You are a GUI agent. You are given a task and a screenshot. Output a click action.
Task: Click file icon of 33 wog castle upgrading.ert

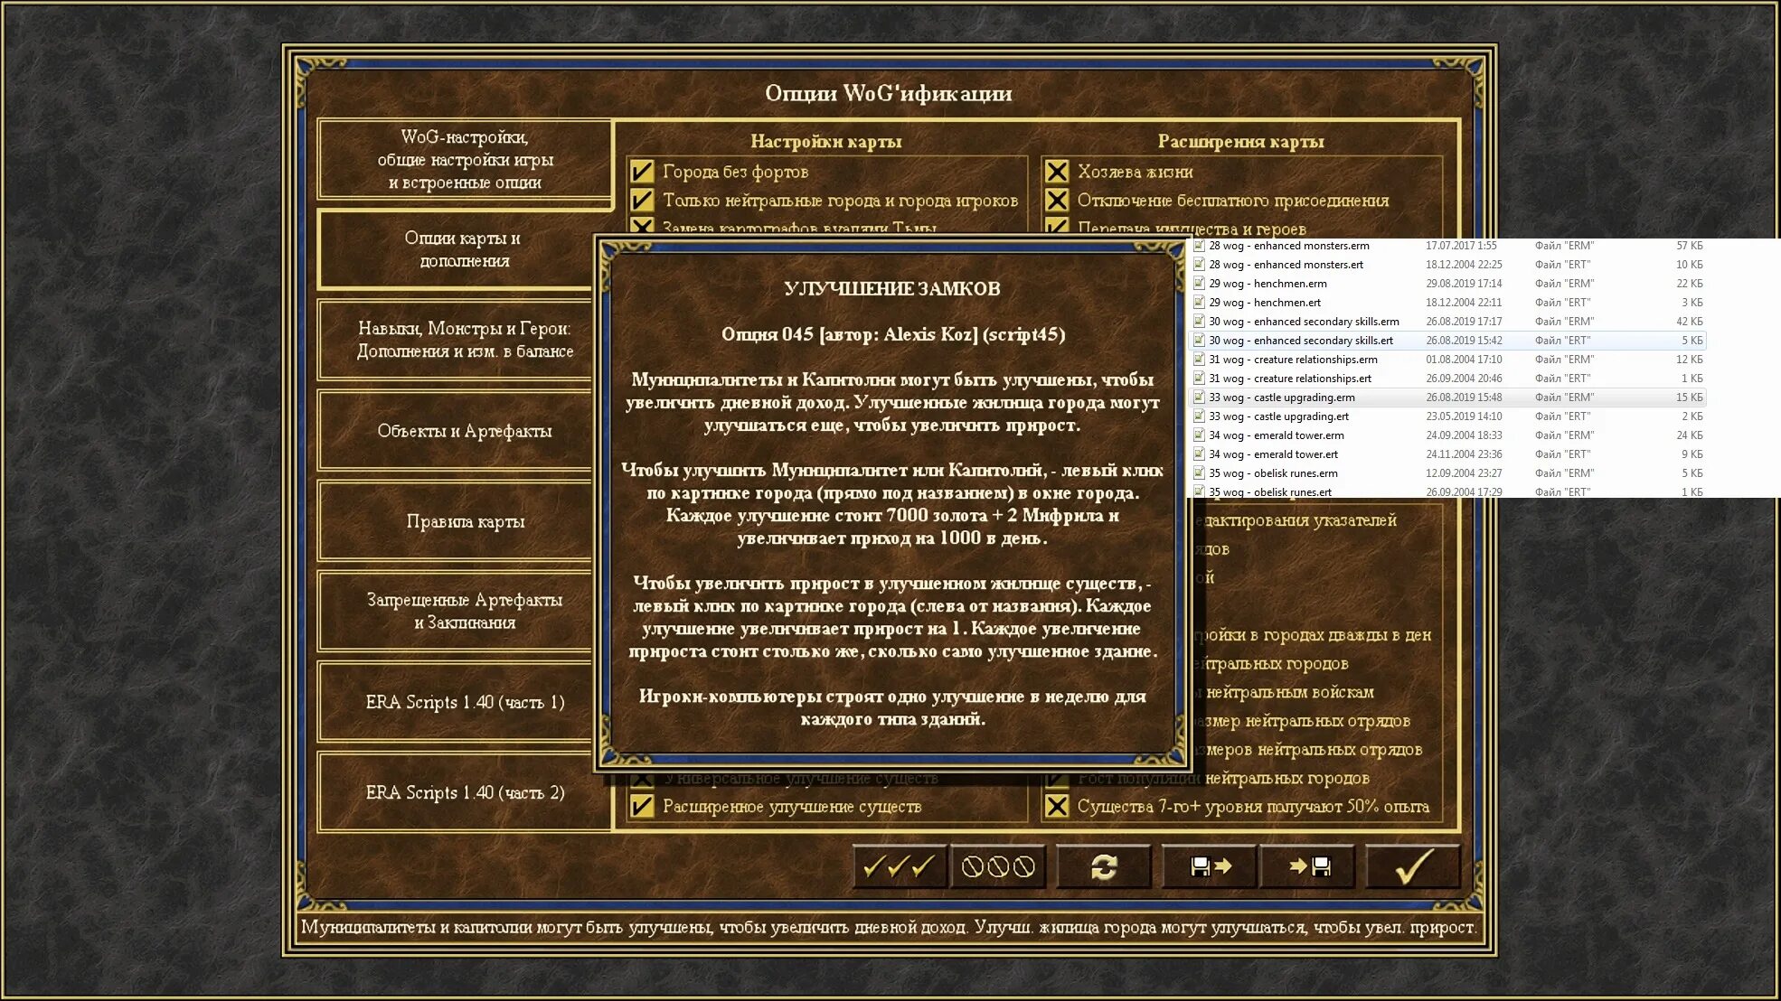(x=1199, y=416)
